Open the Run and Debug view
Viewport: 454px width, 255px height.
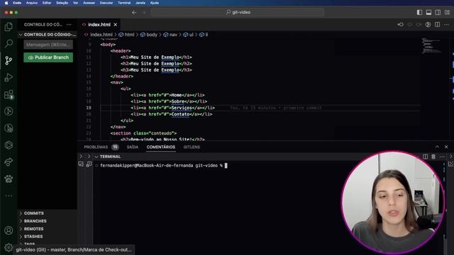[9, 77]
